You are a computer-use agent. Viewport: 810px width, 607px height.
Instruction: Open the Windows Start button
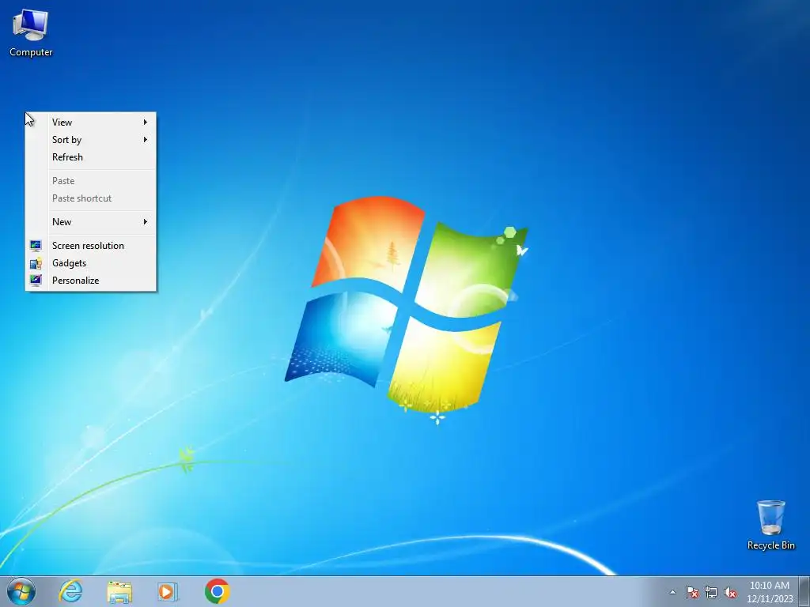[x=21, y=591]
